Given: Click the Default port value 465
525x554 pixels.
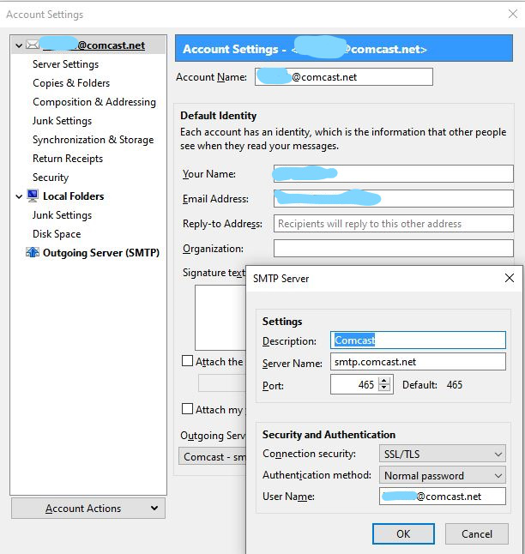Looking at the screenshot, I should pyautogui.click(x=455, y=384).
